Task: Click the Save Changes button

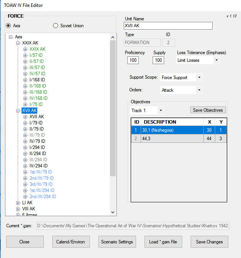Action: (x=209, y=242)
